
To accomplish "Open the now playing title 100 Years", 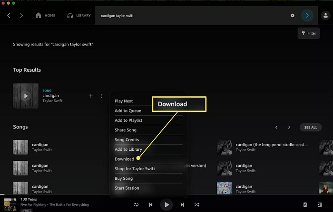I will pos(29,199).
